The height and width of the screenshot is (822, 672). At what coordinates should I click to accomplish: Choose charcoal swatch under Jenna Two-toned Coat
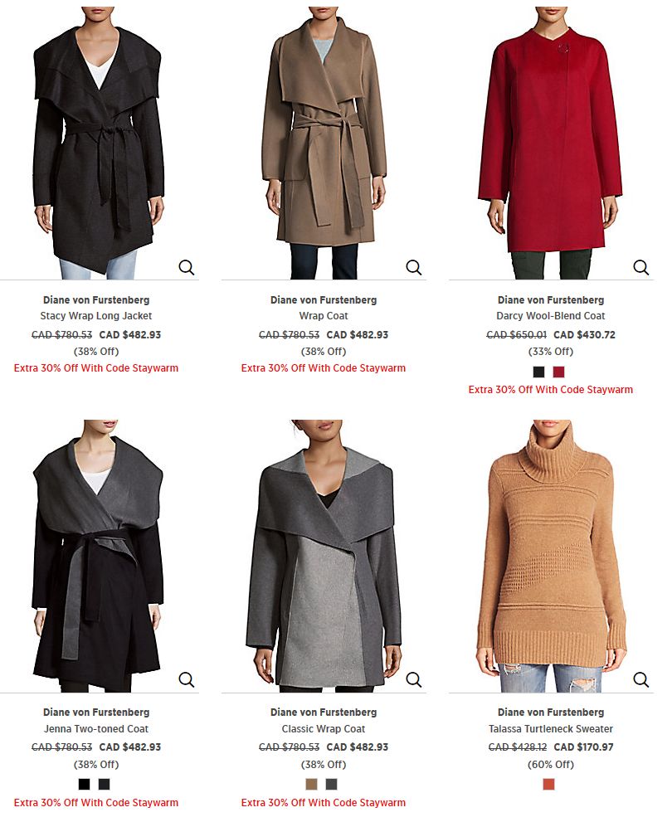click(x=104, y=784)
